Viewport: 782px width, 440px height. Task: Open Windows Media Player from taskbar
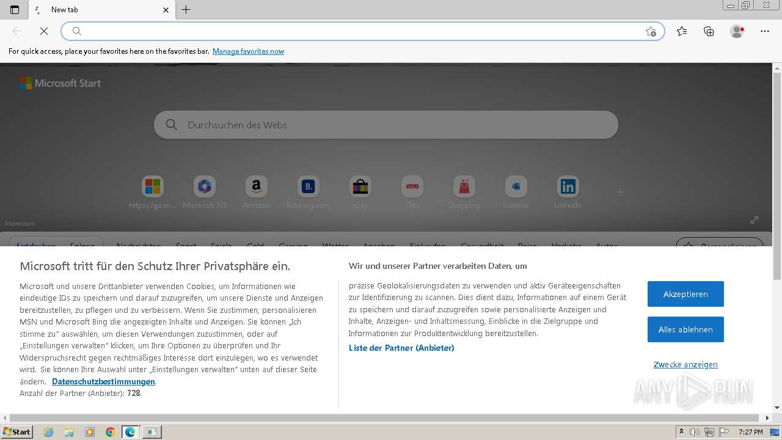[90, 432]
